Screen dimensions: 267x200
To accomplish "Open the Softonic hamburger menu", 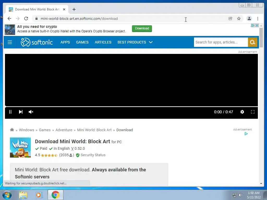I will (10, 42).
